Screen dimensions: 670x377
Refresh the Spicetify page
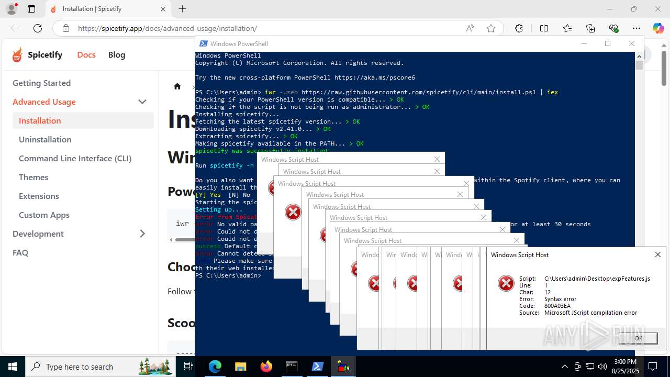click(x=38, y=28)
